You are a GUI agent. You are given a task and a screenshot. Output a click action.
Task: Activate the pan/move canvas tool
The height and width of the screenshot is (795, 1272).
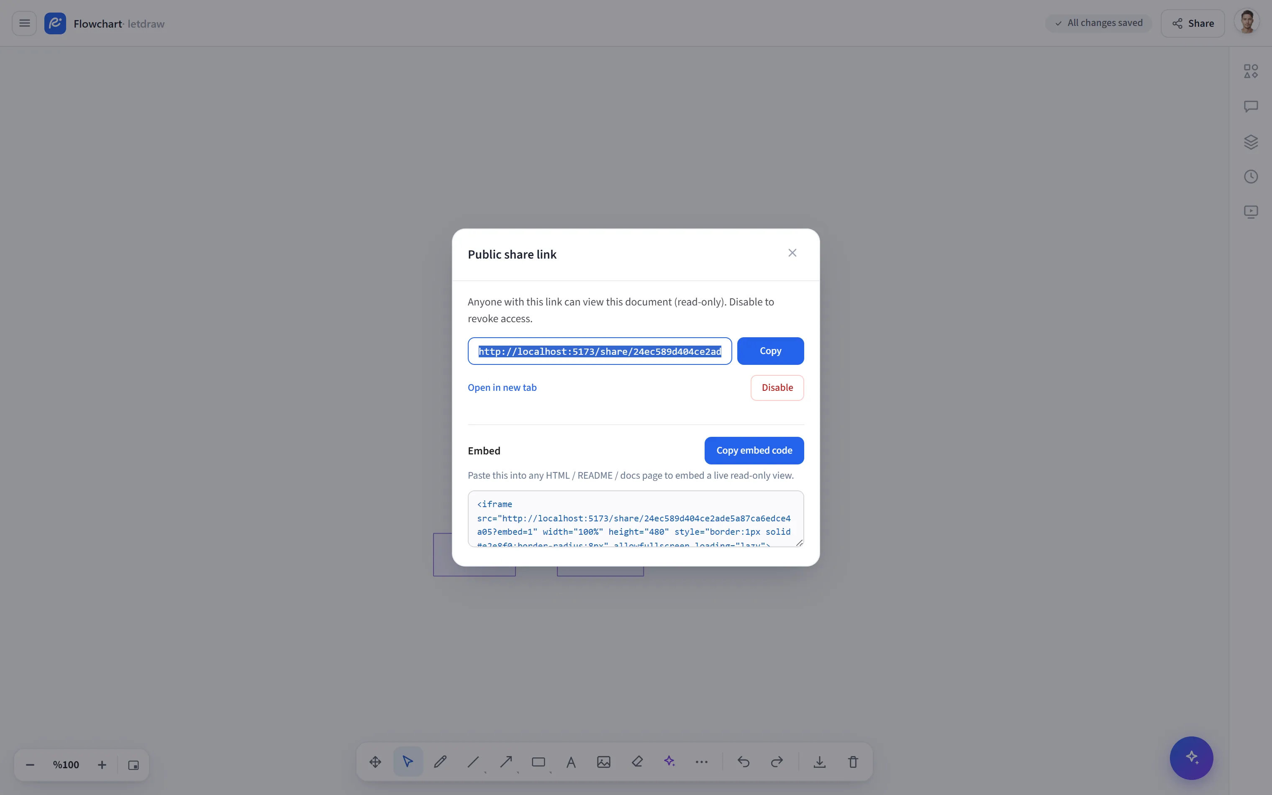(x=375, y=762)
